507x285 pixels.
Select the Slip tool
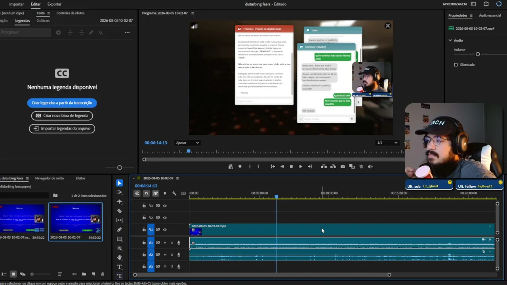coord(120,220)
